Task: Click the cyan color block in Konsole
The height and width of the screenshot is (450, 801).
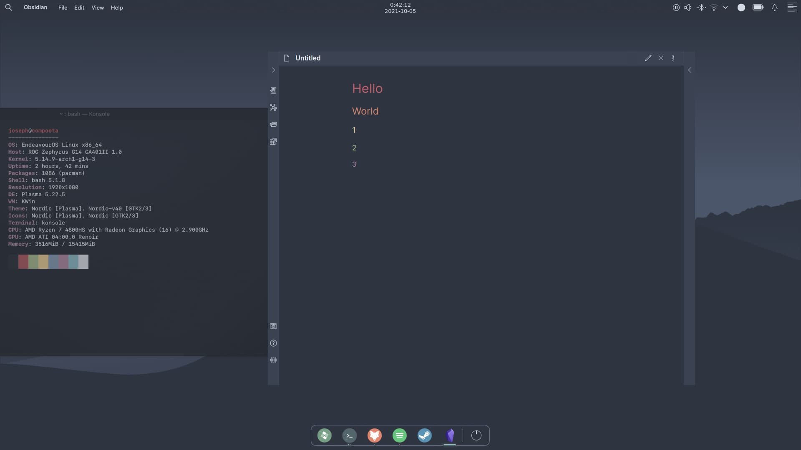Action: click(x=73, y=262)
